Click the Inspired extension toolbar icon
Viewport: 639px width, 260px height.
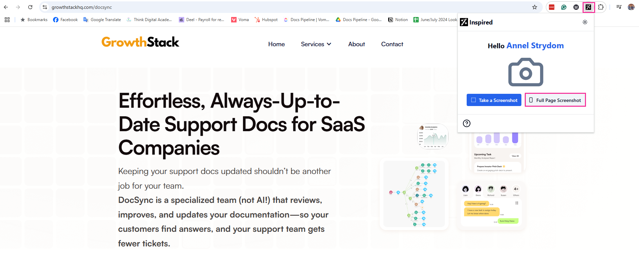click(588, 7)
